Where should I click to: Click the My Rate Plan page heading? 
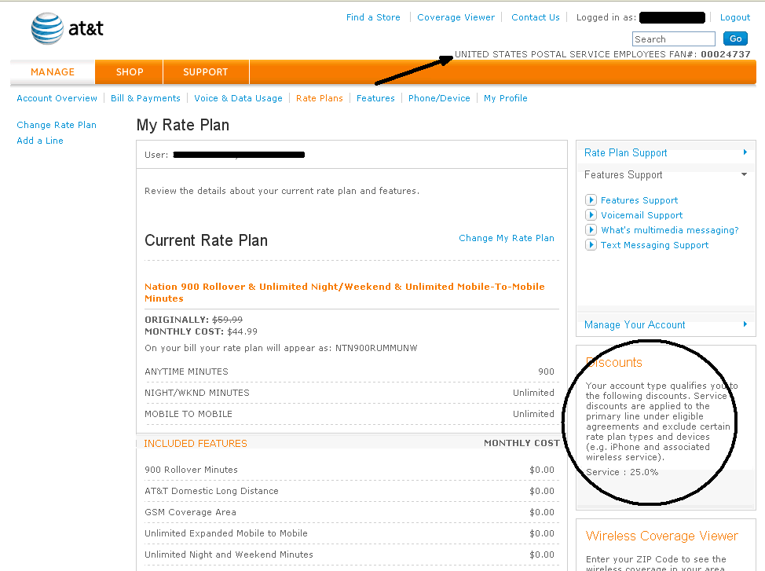[183, 125]
